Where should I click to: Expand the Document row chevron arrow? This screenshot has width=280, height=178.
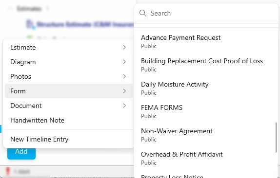pos(124,106)
